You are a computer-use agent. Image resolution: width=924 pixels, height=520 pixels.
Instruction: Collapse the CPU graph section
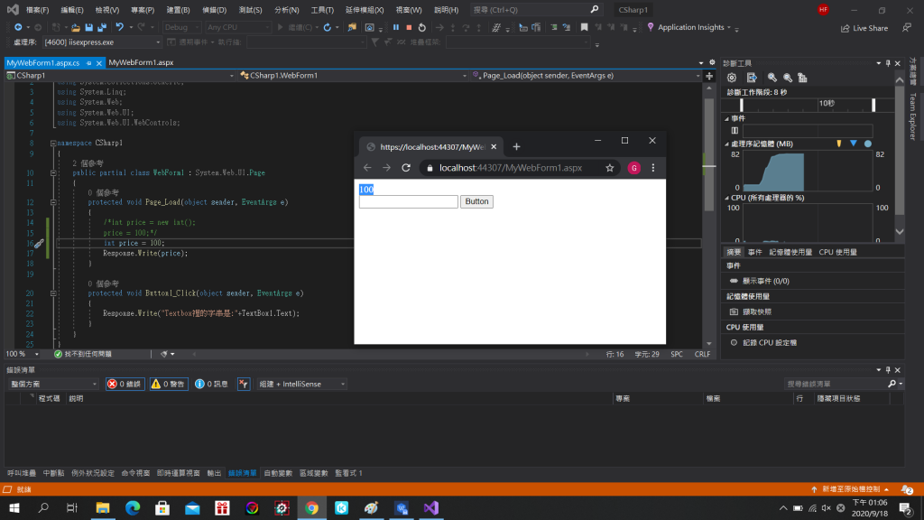(x=726, y=198)
